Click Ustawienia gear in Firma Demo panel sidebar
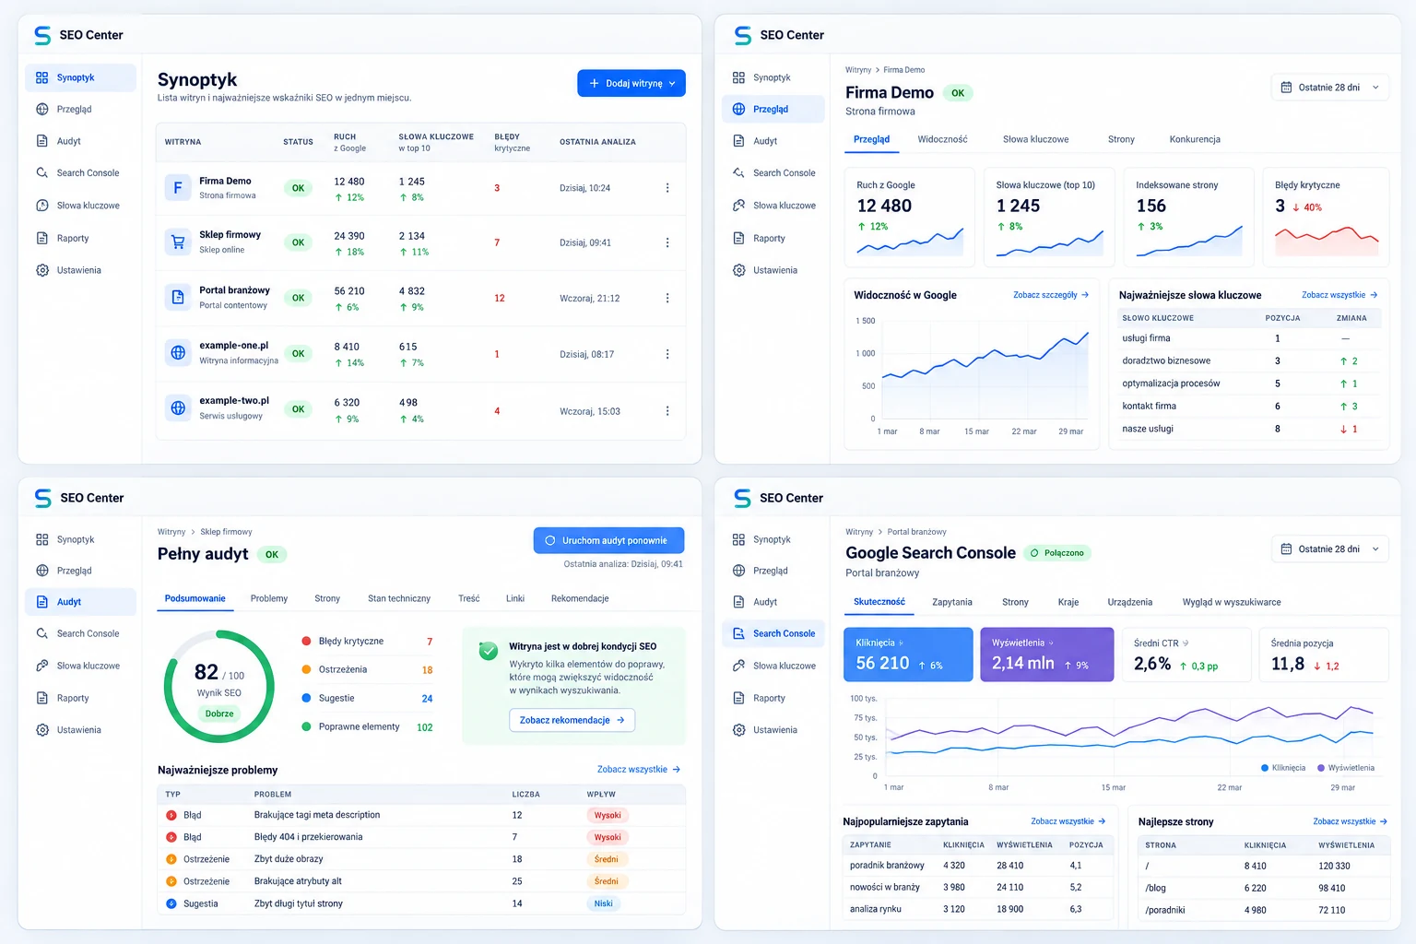1416x944 pixels. click(x=738, y=270)
